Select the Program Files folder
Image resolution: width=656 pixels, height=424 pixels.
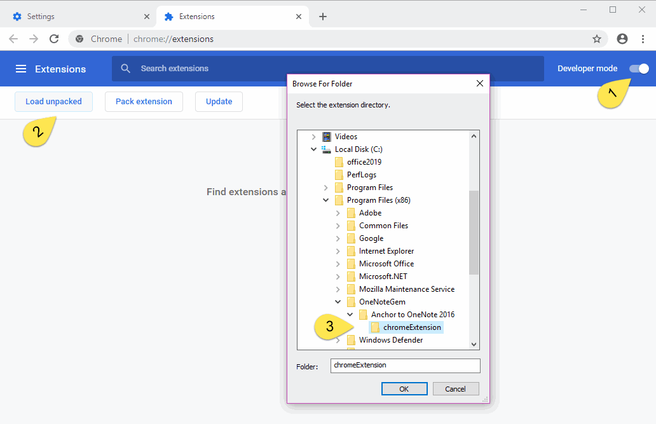[x=370, y=188]
